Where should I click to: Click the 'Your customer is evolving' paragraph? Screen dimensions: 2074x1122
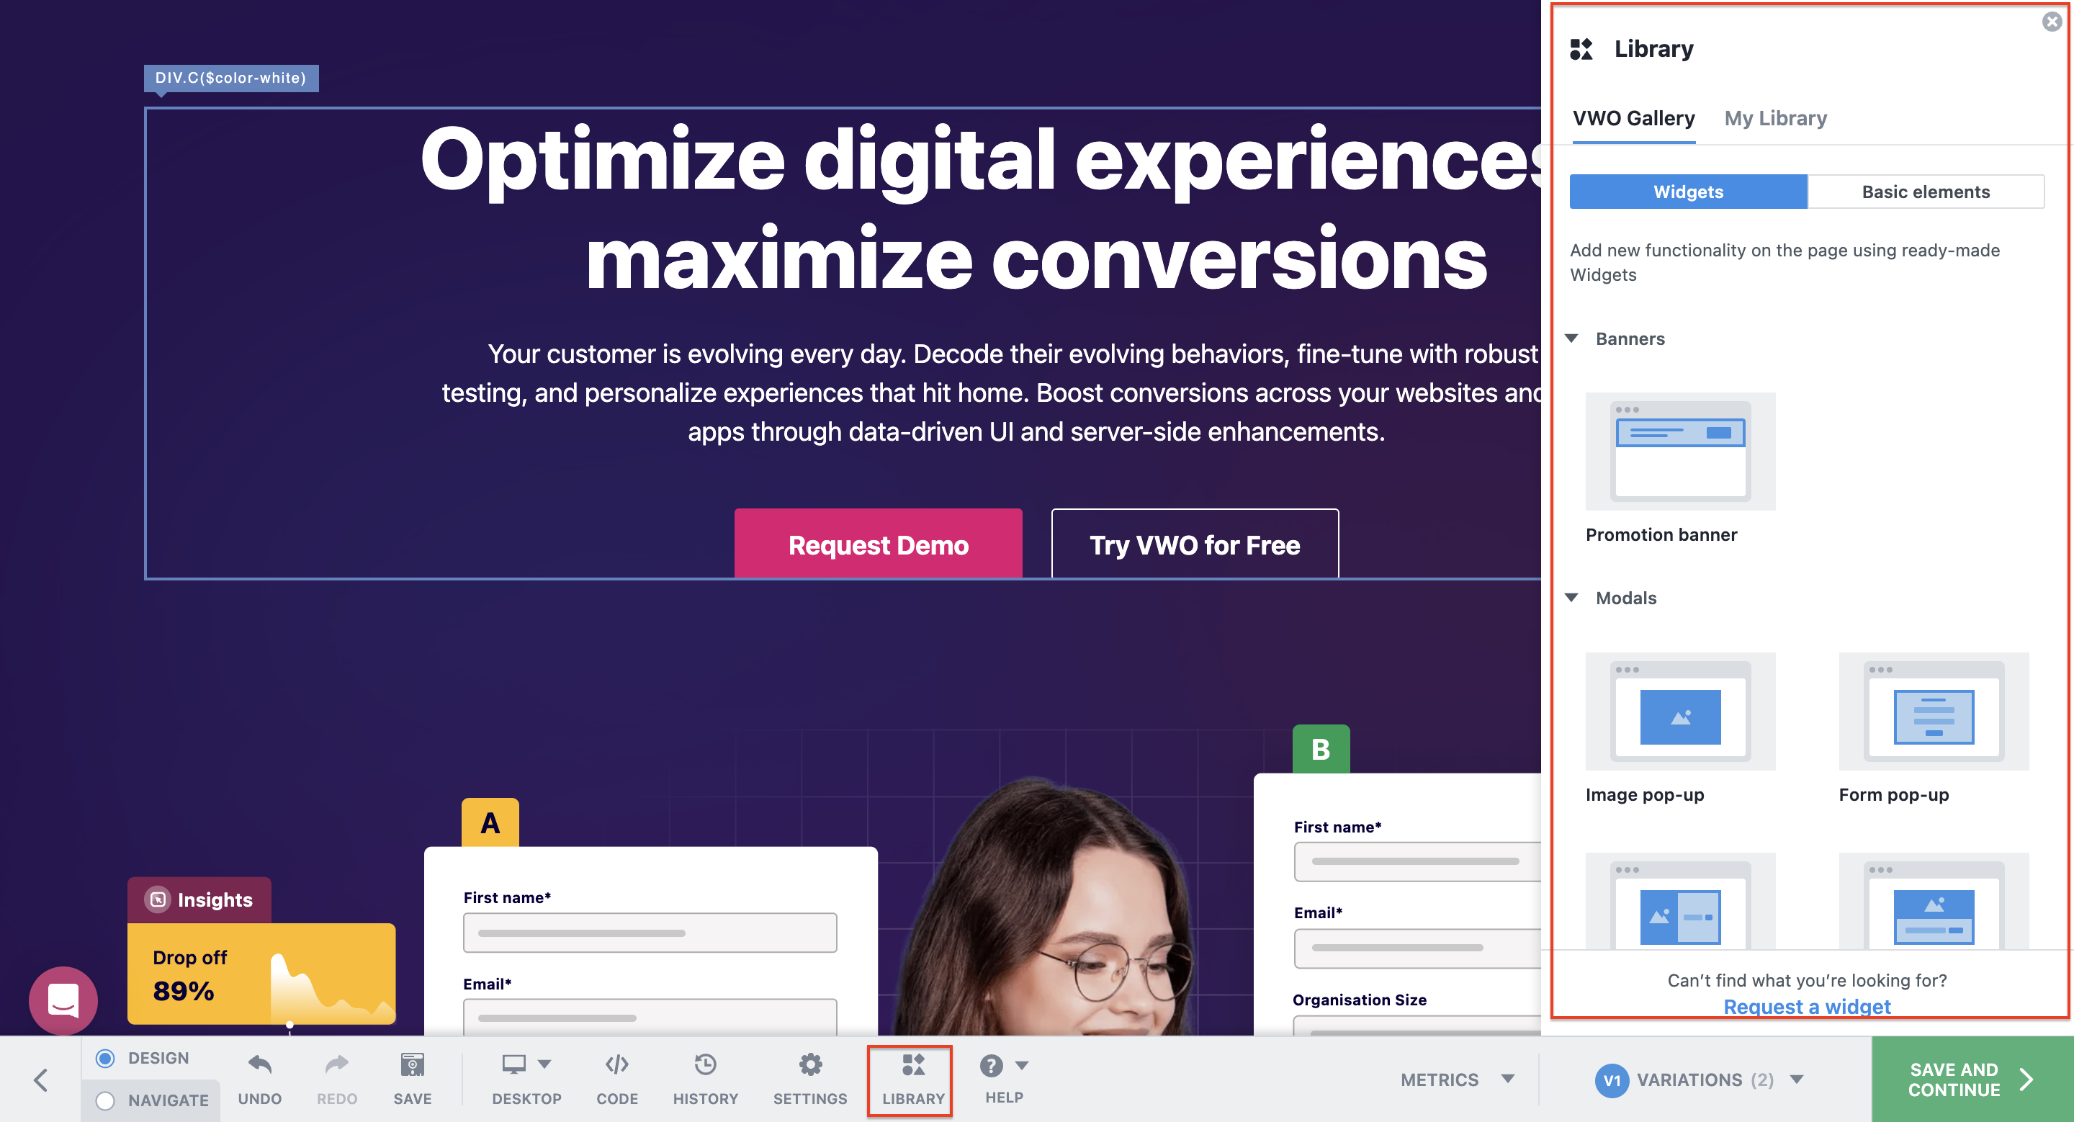992,392
